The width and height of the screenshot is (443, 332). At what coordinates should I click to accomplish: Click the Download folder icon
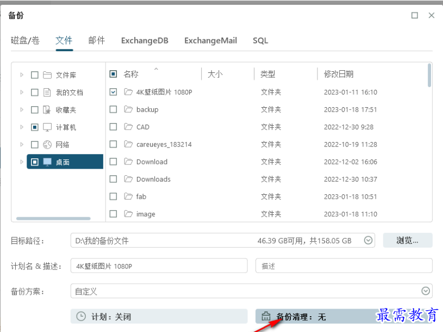[128, 162]
